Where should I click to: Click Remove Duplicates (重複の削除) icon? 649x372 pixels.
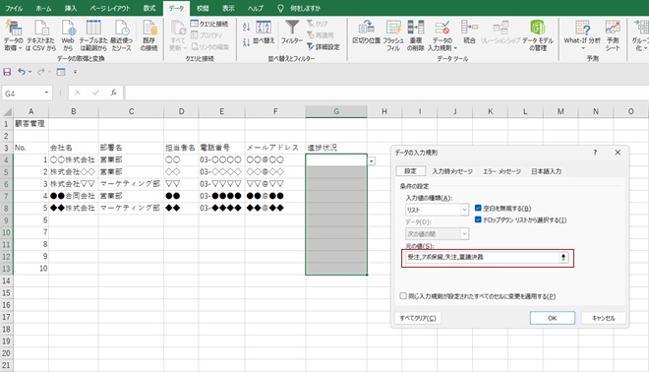[416, 35]
